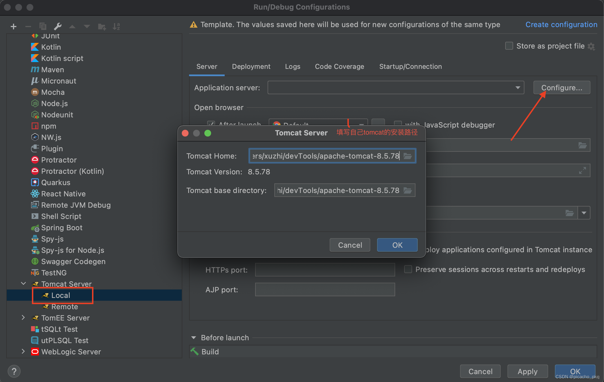Open dropdown arrow beside background folder field
Screen dimensions: 604x382
(584, 213)
